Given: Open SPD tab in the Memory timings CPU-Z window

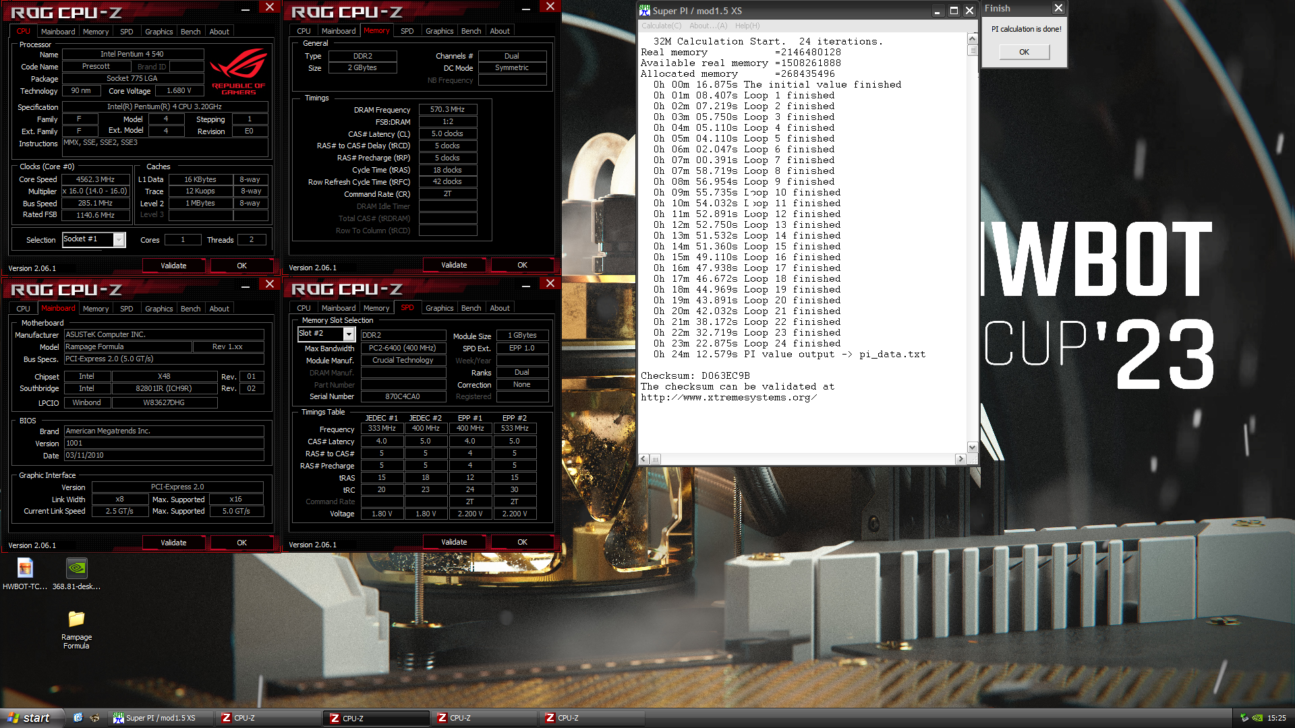Looking at the screenshot, I should (407, 31).
